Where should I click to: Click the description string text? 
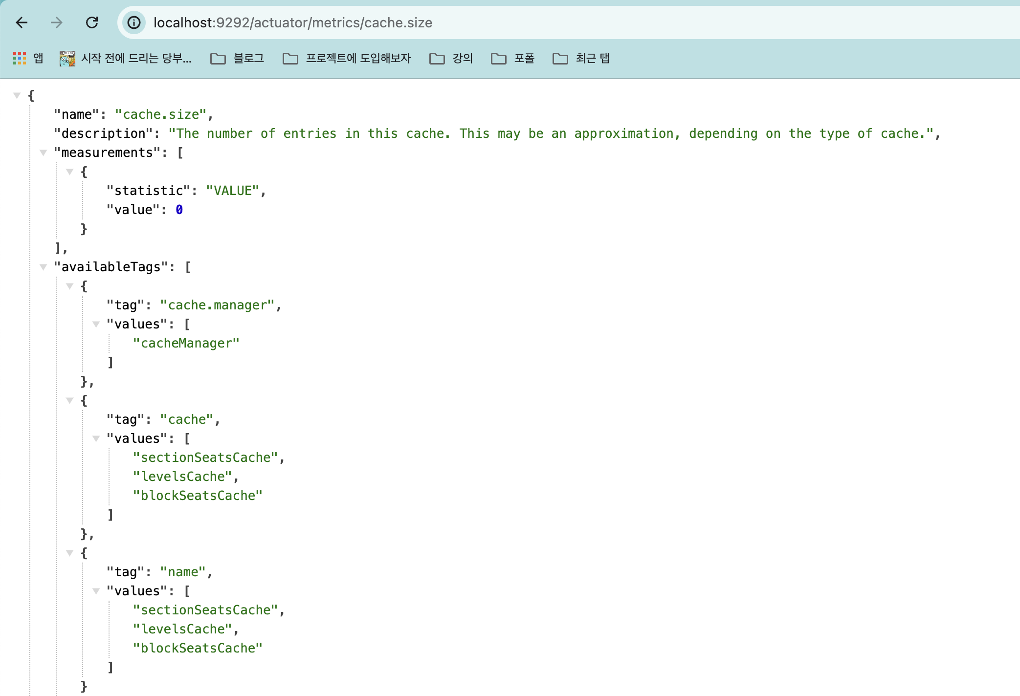(x=551, y=133)
